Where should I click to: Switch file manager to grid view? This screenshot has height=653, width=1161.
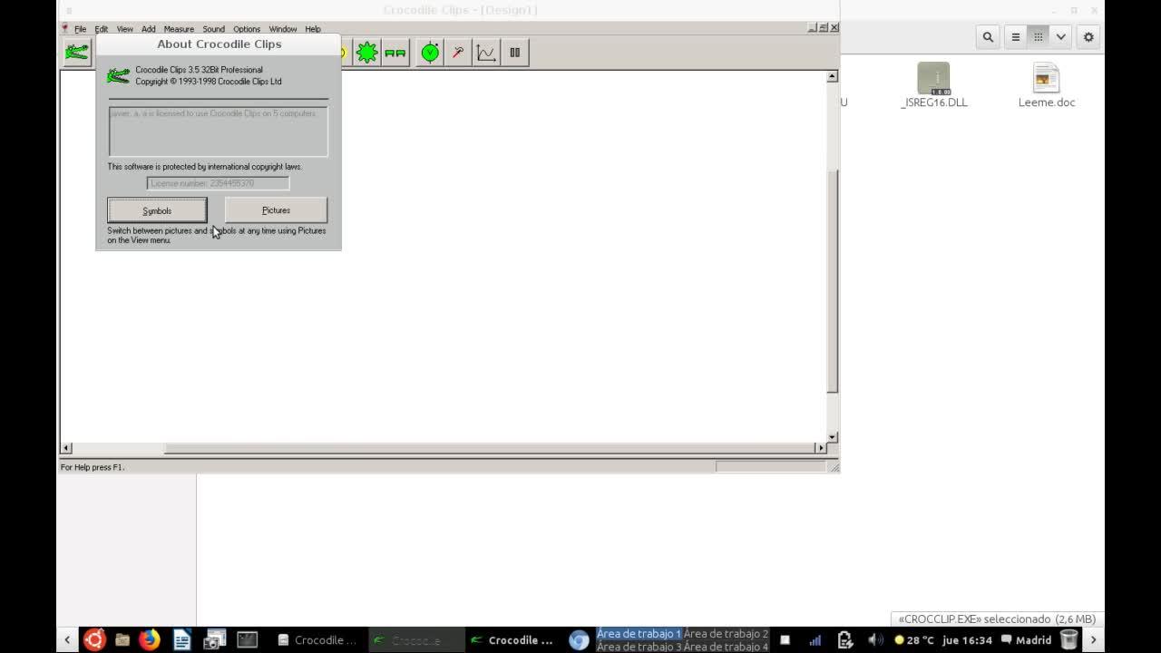pos(1039,37)
